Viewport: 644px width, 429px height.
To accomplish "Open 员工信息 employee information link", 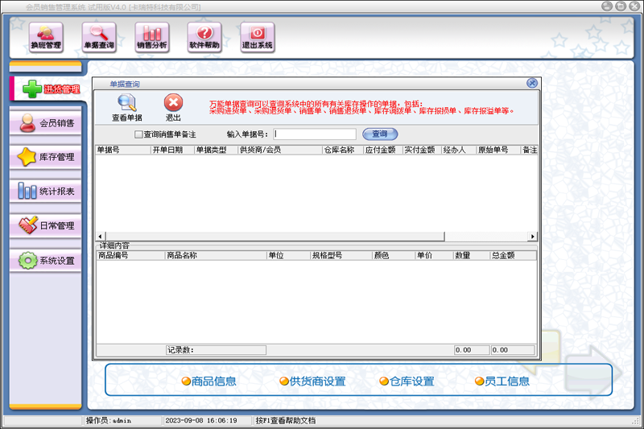I will point(502,382).
